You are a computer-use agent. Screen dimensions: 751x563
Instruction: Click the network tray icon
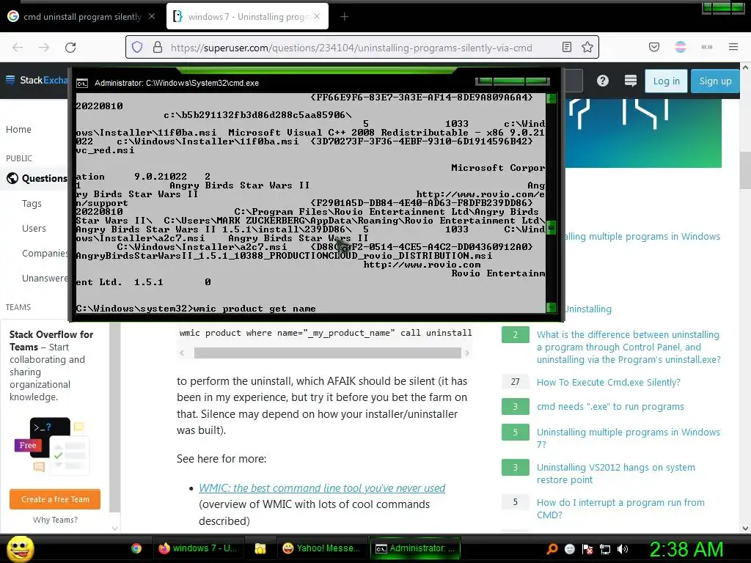coord(605,549)
